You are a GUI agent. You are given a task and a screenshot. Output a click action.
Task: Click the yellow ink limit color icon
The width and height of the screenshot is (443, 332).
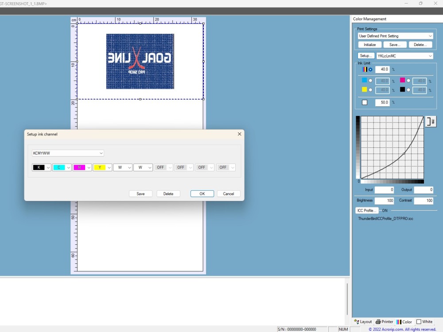click(365, 89)
